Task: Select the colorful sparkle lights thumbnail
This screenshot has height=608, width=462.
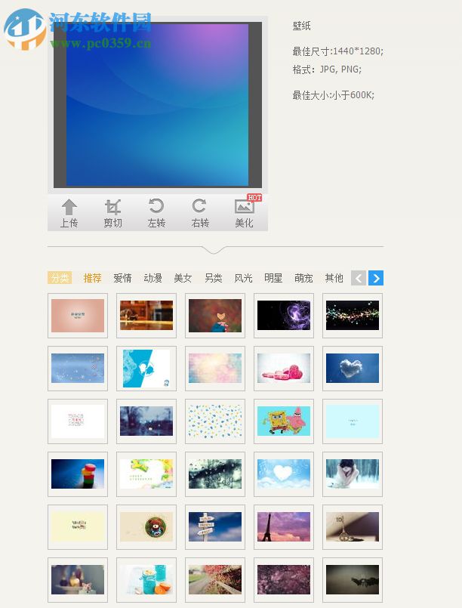Action: 353,316
